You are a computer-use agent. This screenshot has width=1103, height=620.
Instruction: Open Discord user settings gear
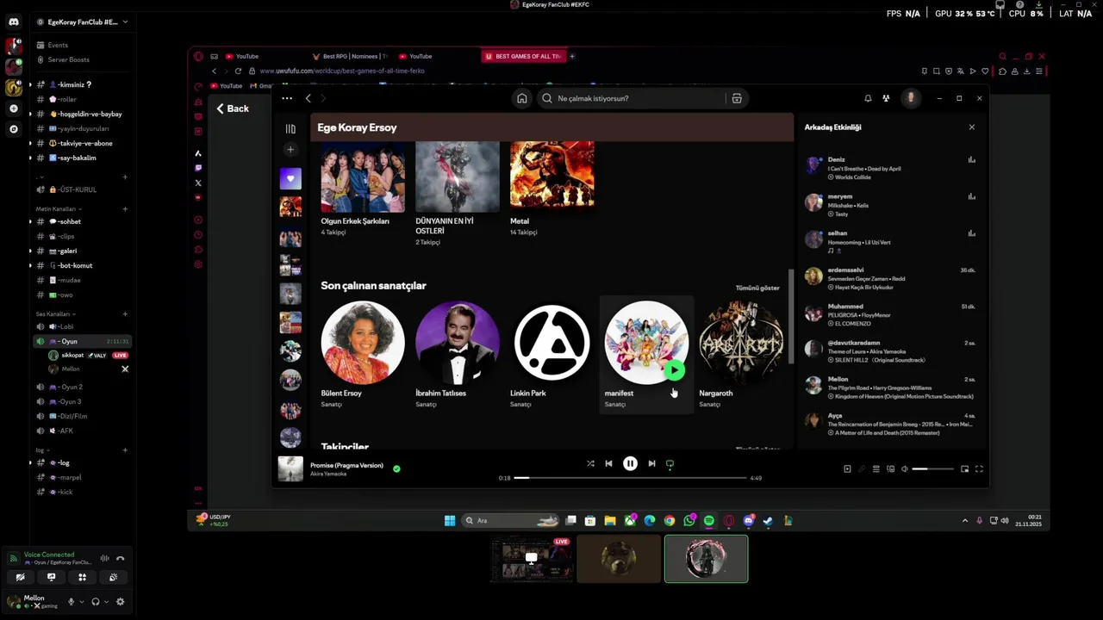[121, 602]
